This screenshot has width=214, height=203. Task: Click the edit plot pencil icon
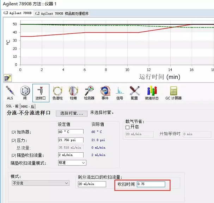point(8,78)
